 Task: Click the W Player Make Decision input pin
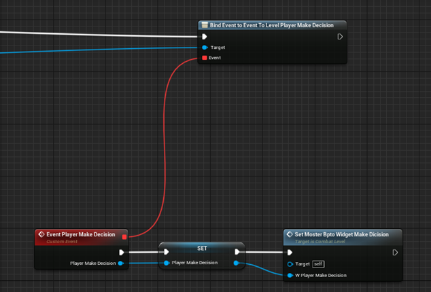coord(290,275)
